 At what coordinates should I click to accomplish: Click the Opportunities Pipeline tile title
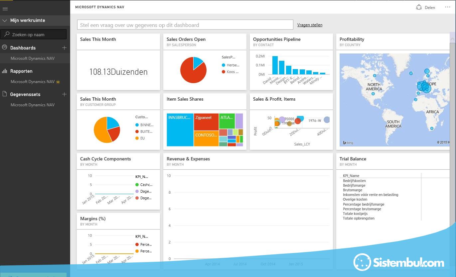point(277,39)
